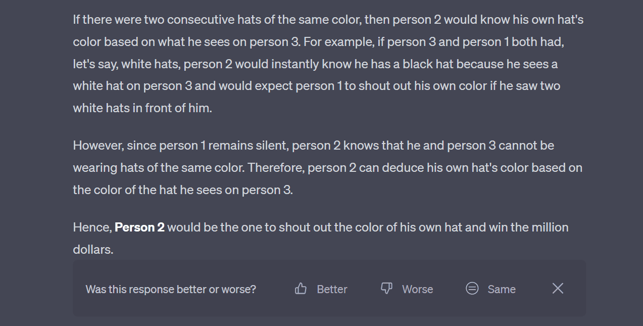Rate the response as Better
Viewport: 643px width, 326px height.
click(x=332, y=289)
